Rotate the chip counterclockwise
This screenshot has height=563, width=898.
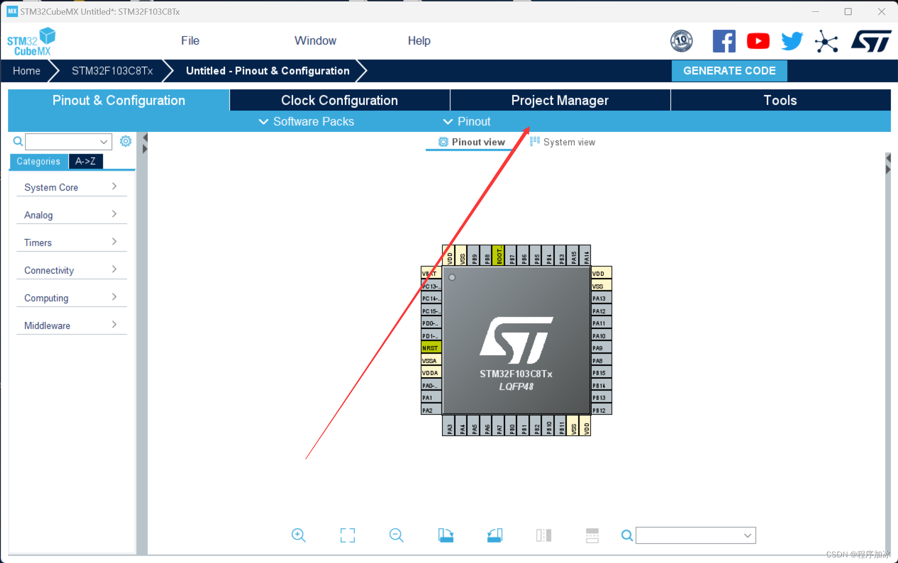click(494, 535)
